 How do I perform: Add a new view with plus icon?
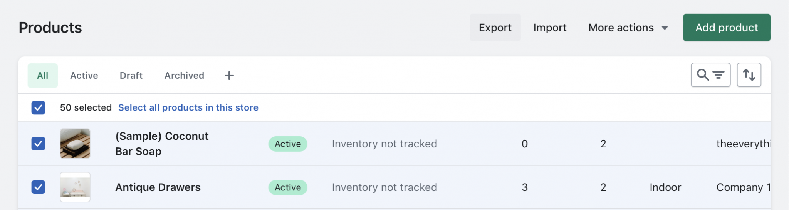[229, 76]
